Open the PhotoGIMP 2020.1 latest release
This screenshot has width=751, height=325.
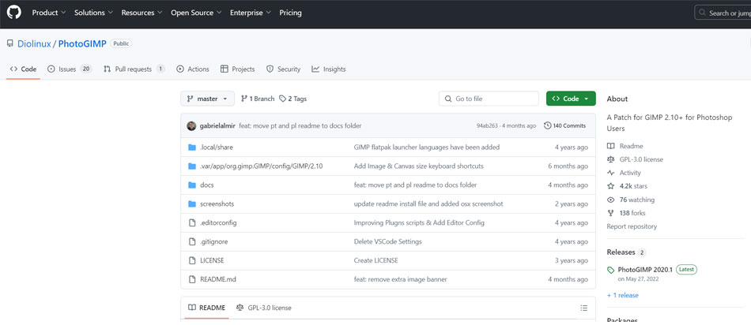point(645,270)
